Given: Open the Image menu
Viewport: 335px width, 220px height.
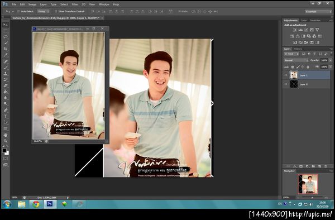Looking at the screenshot, I should [x=32, y=4].
